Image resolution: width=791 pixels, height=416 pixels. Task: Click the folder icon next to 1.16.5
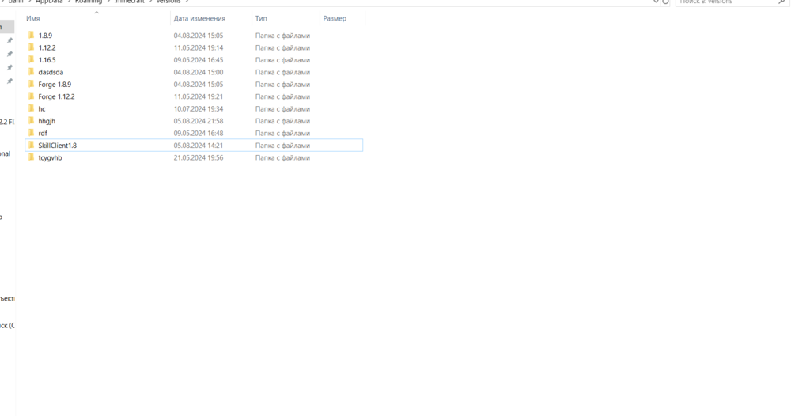tap(32, 59)
